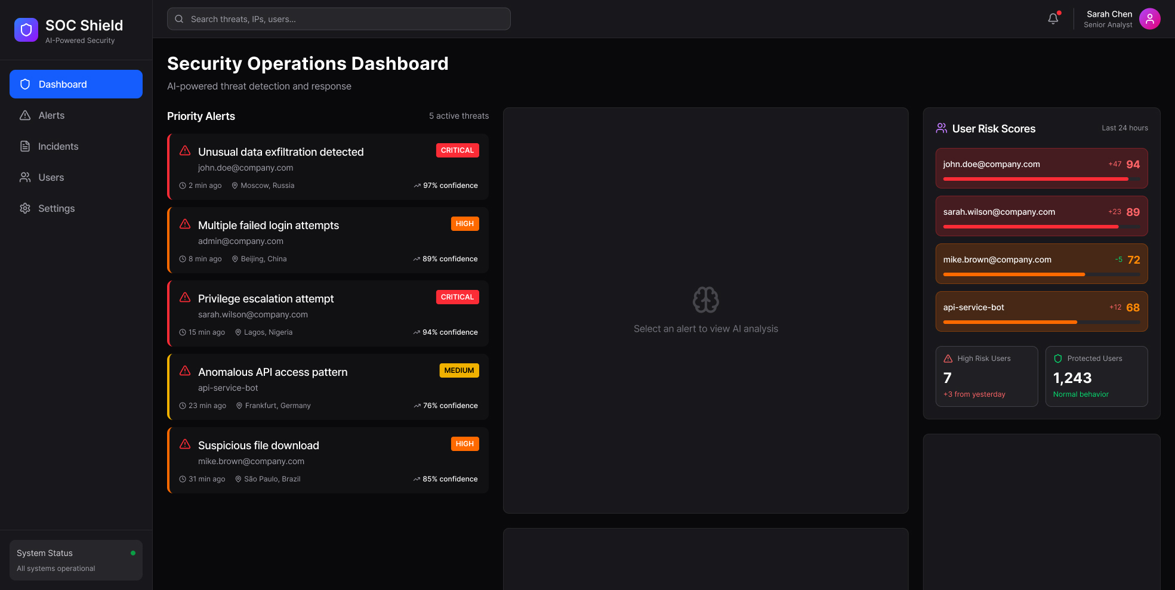
Task: Click the Dashboard shield icon in sidebar
Action: click(x=25, y=84)
